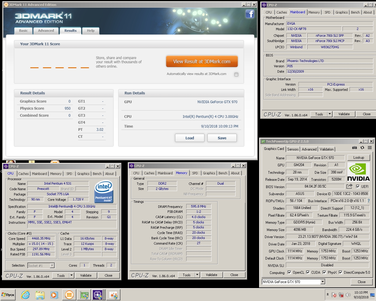Expand Tools dropdown arrow in CPU tab CPU-Z window
Image resolution: width=376 pixels, height=301 pixels.
pyautogui.click(x=71, y=275)
